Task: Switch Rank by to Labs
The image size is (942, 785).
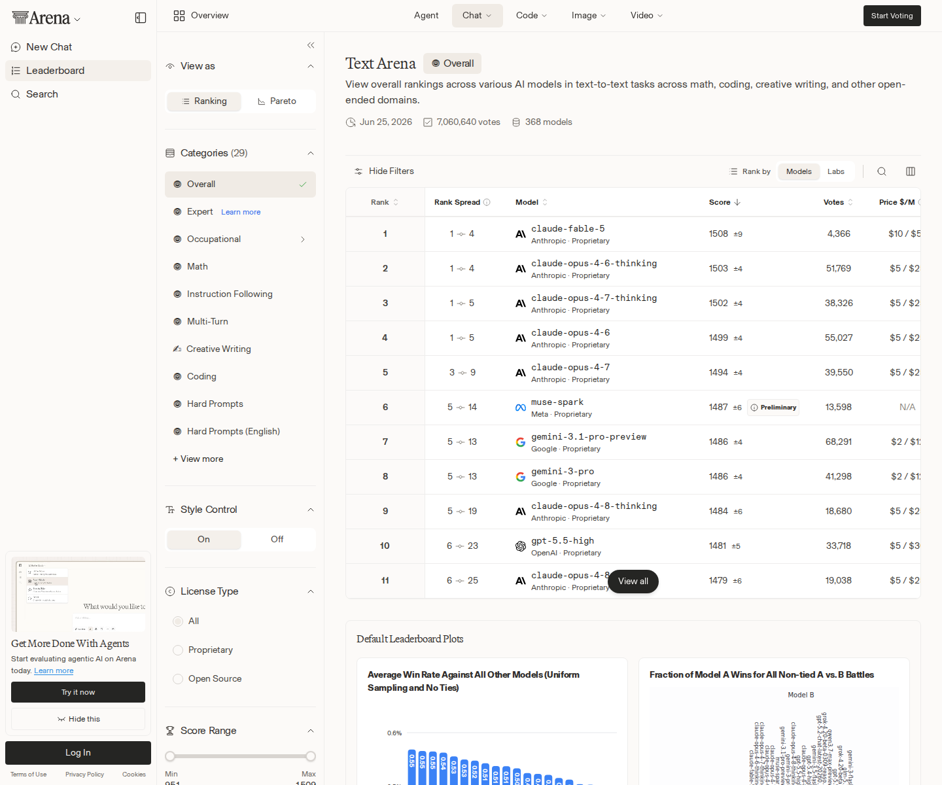Action: 836,171
